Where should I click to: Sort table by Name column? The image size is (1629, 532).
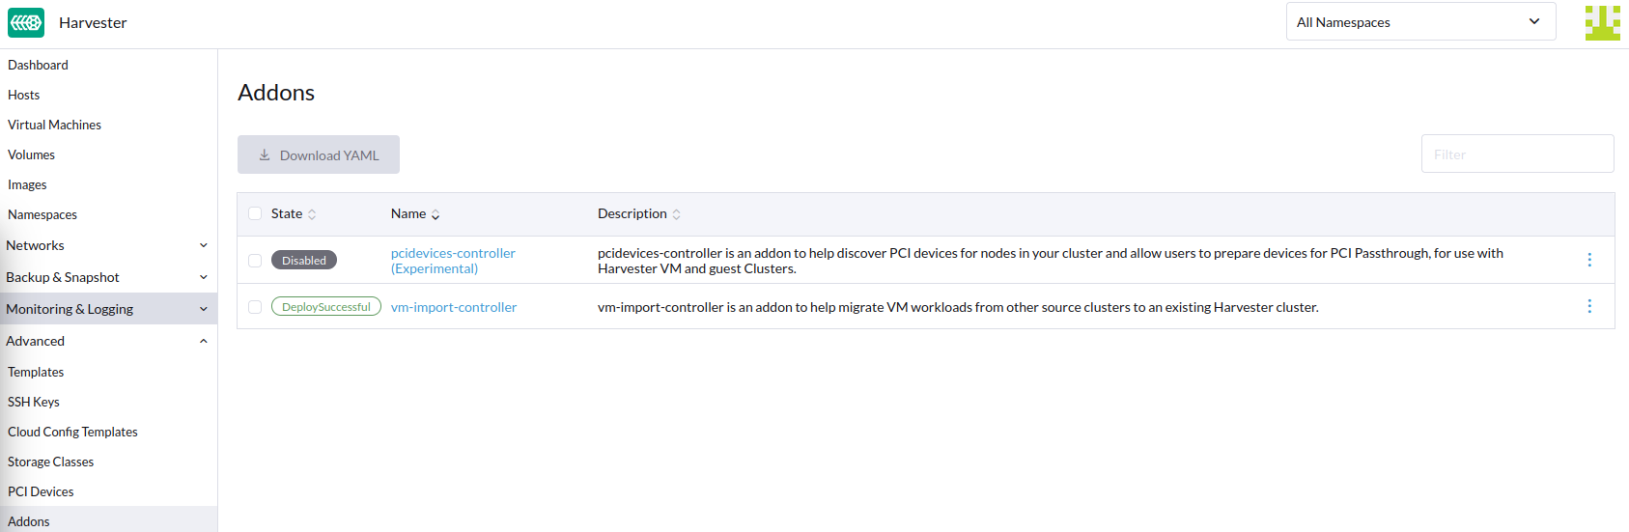415,213
